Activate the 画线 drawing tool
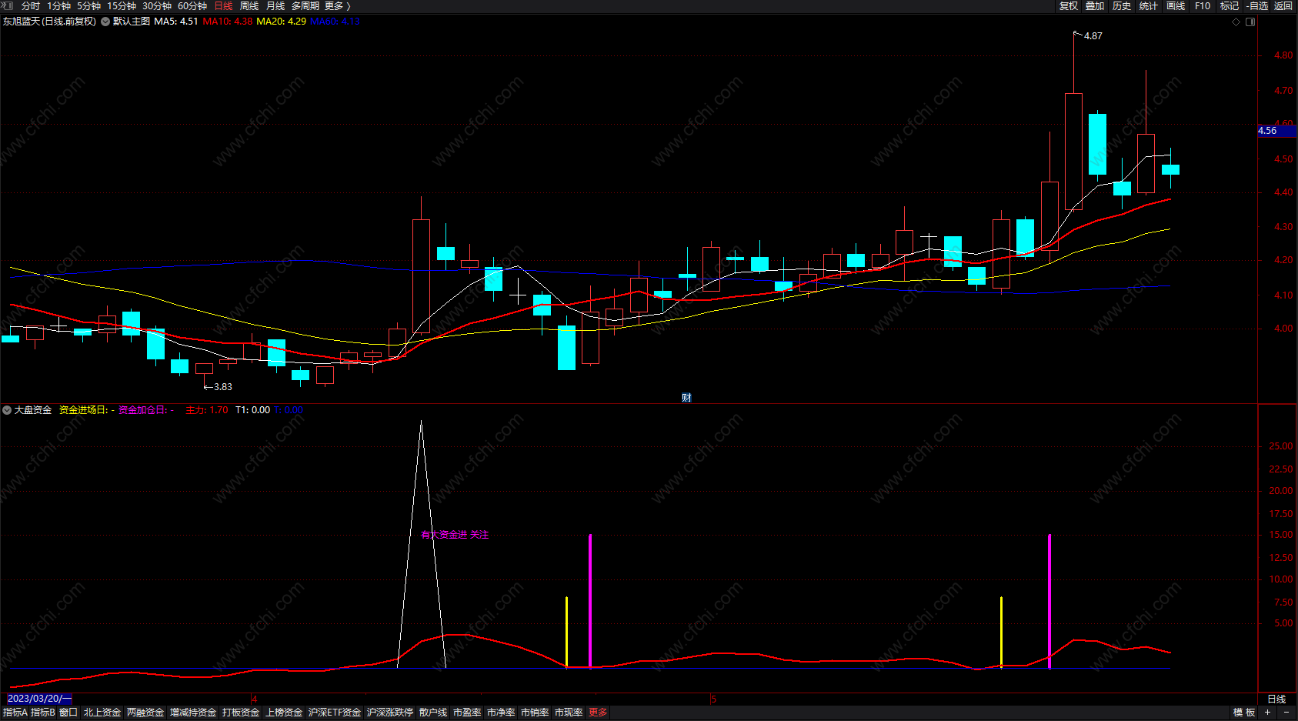Image resolution: width=1298 pixels, height=721 pixels. [1176, 6]
